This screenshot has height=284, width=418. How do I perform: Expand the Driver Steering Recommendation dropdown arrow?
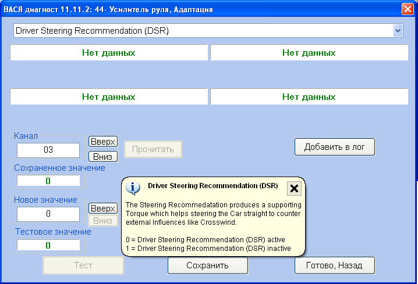point(398,30)
